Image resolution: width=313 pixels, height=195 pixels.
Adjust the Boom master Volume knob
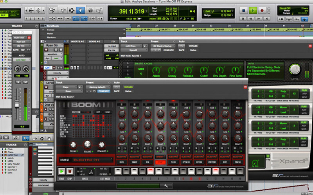(x=87, y=144)
